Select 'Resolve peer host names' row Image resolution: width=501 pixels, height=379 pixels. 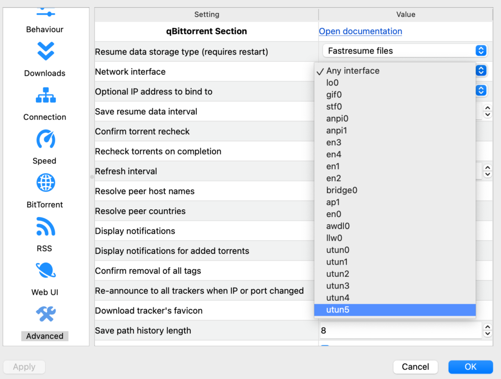tap(205, 191)
